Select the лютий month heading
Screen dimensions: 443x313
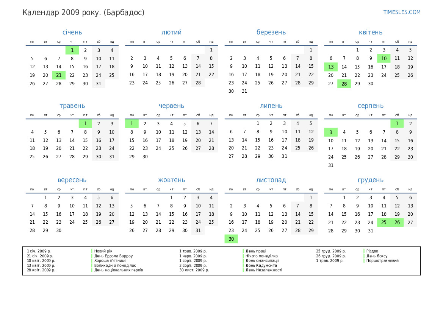172,32
